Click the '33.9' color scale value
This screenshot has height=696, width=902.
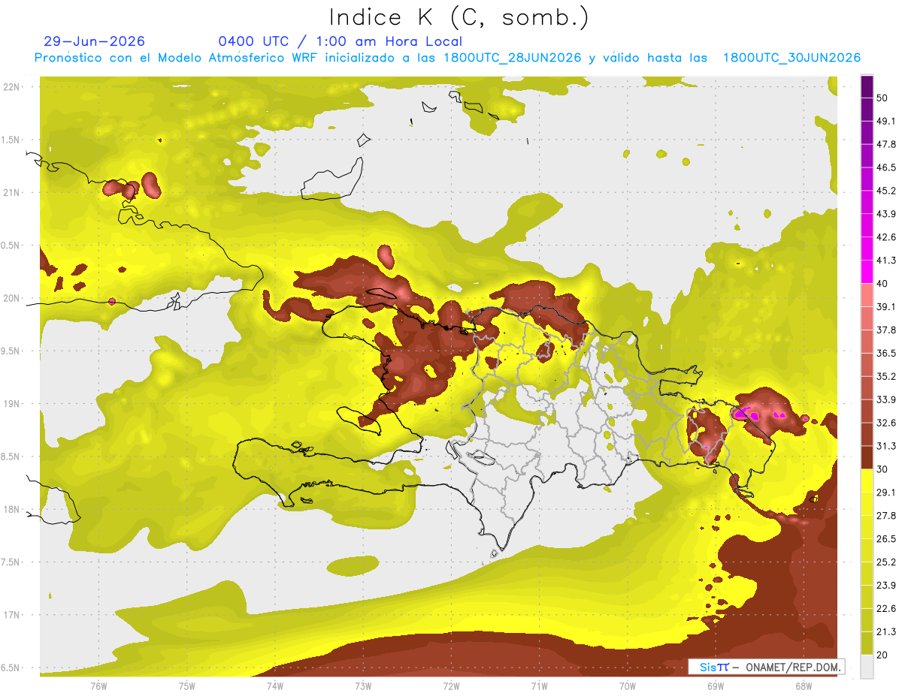[x=886, y=399]
